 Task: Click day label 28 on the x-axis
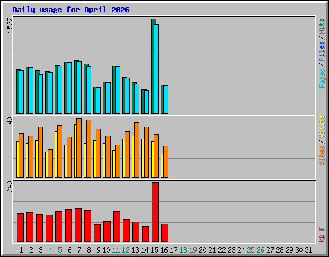pos(280,250)
